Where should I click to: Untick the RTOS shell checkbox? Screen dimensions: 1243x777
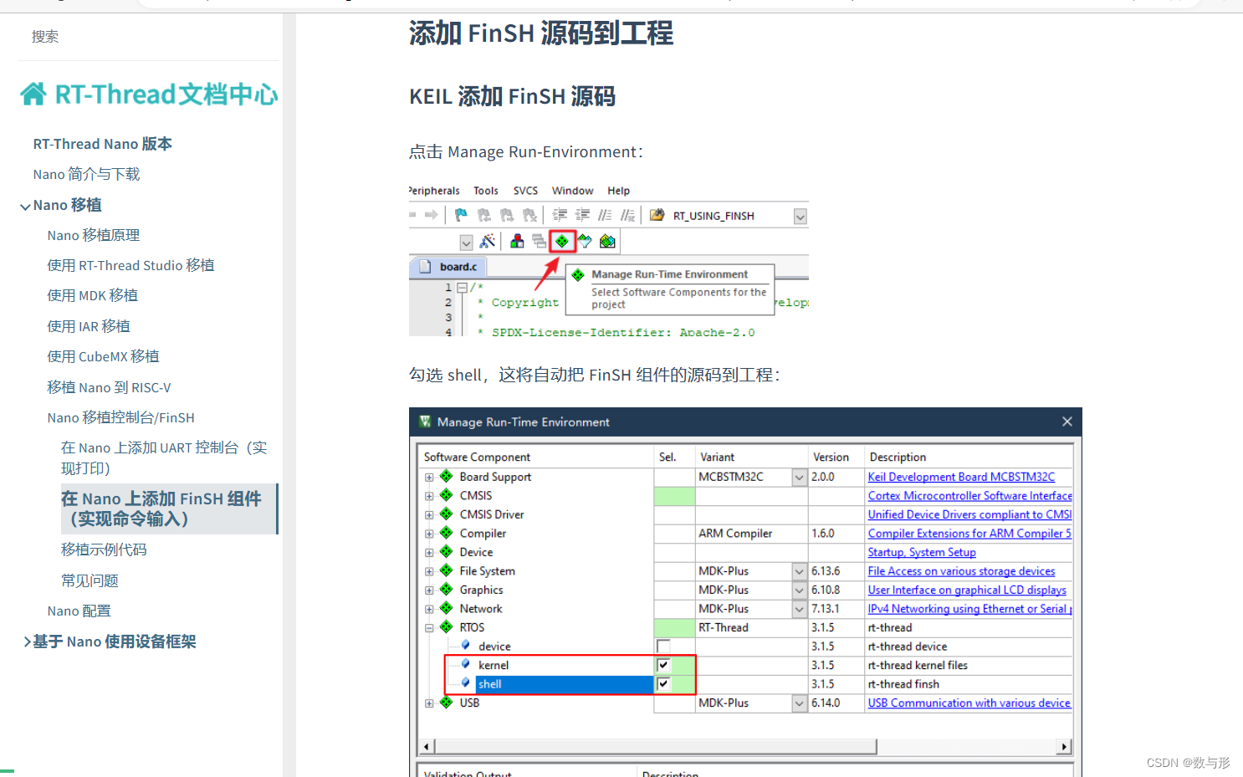[x=663, y=684]
